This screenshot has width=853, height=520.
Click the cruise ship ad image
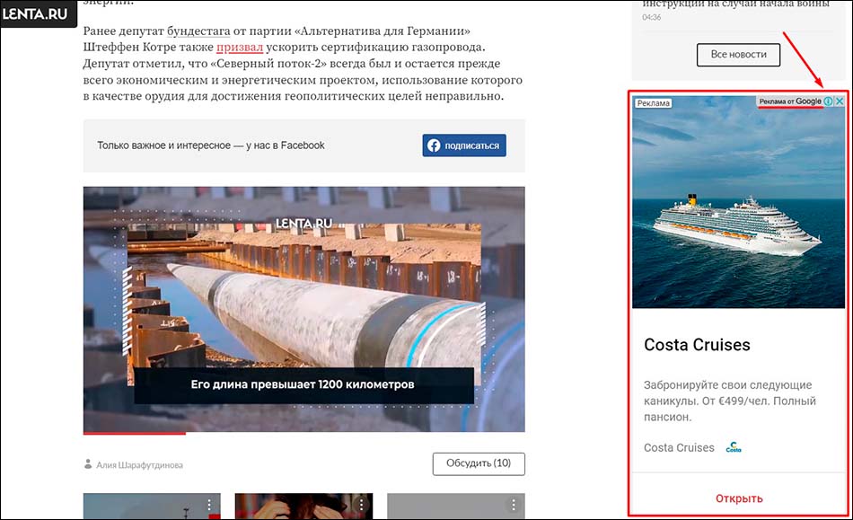click(x=738, y=202)
